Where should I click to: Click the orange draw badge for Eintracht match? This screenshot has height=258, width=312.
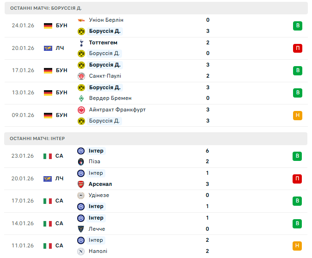[x=298, y=115]
